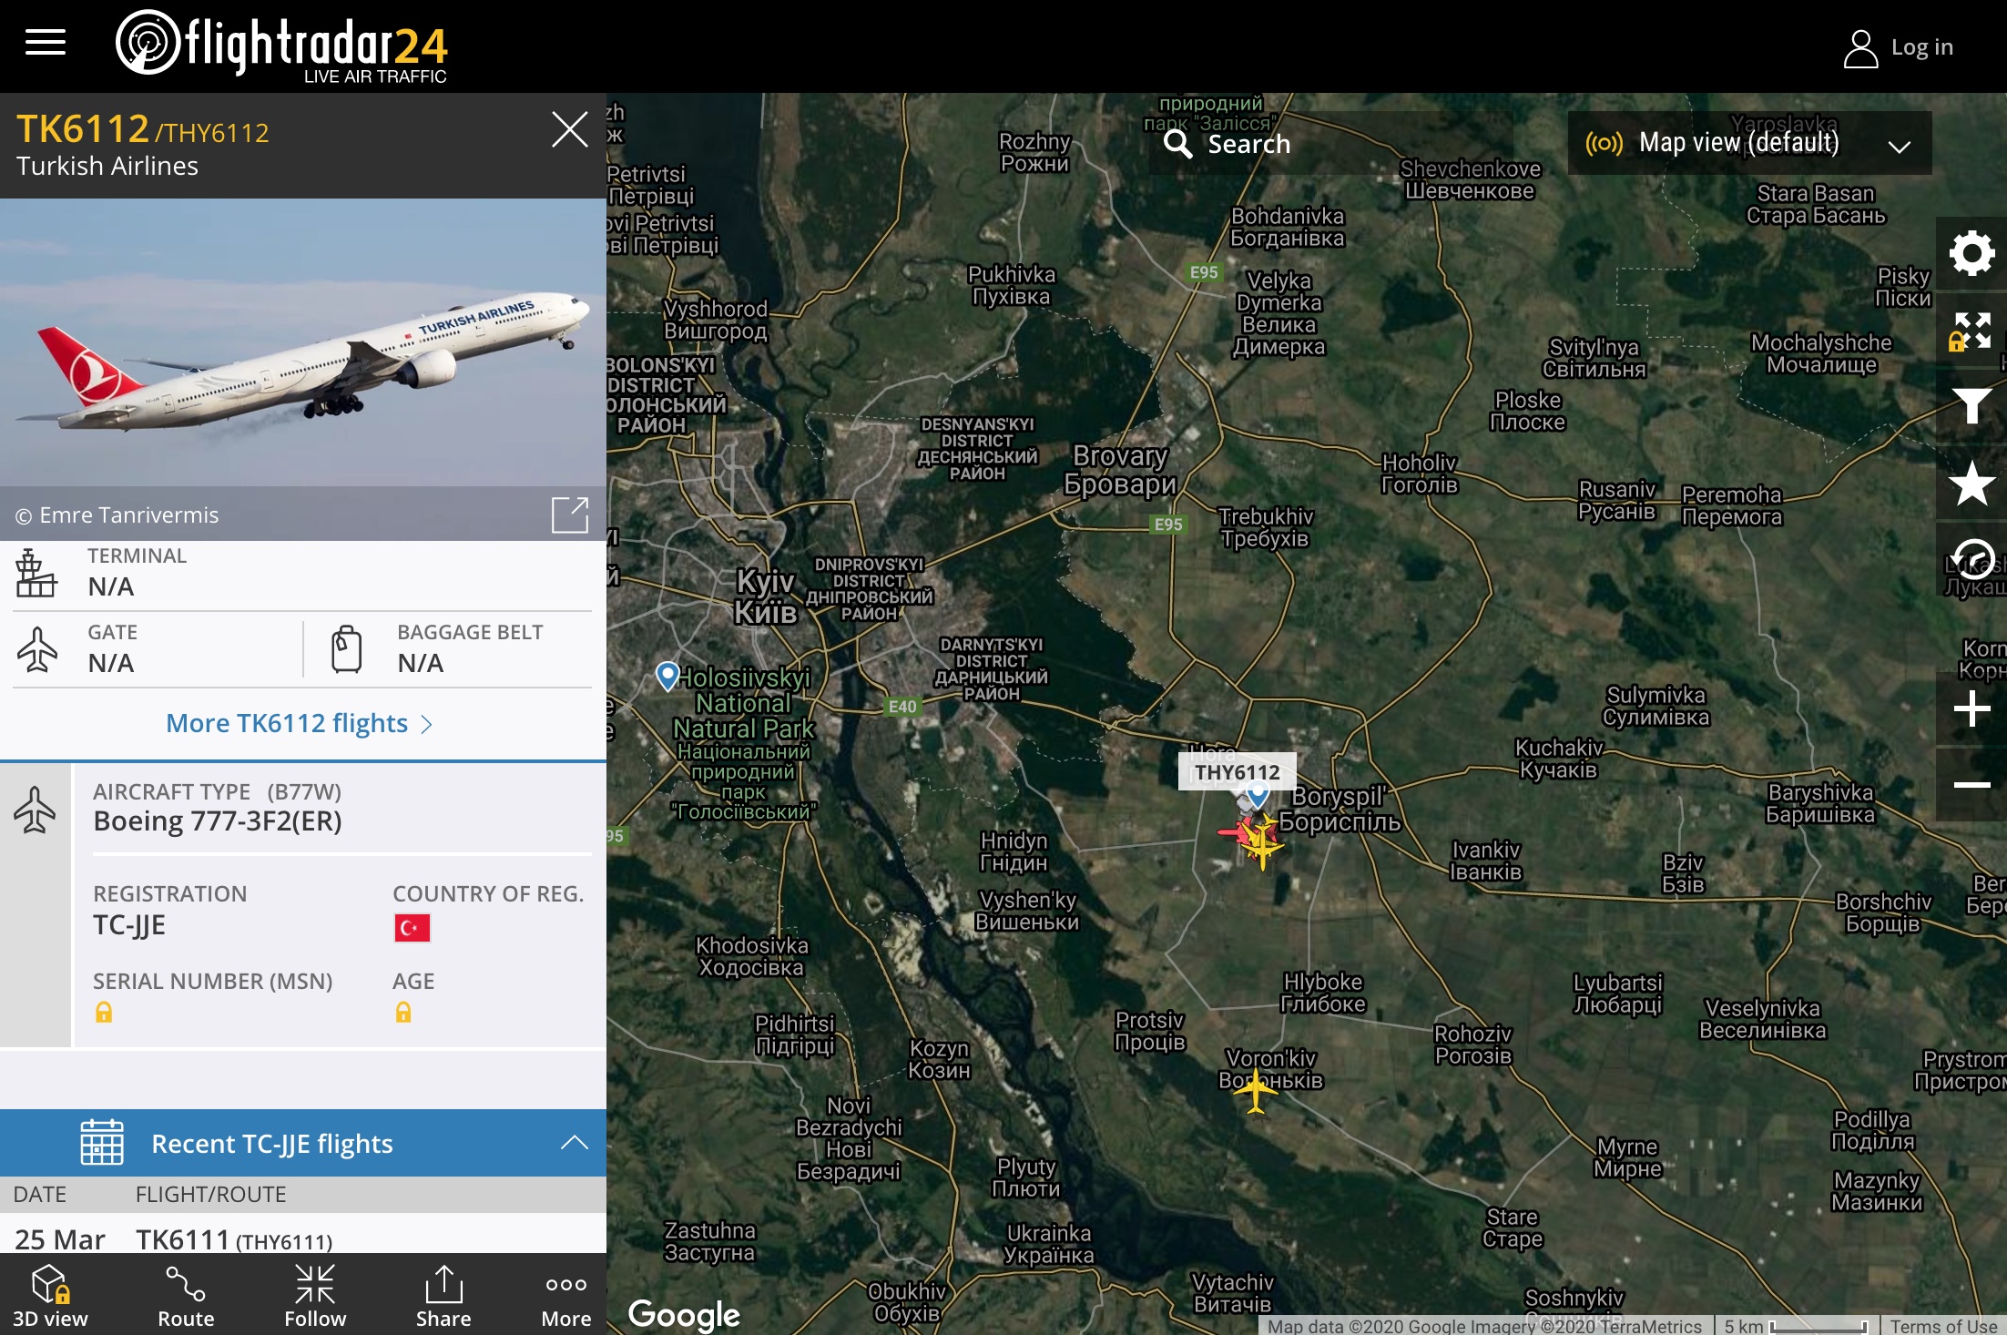Zoom out the map with minus

[x=1971, y=785]
